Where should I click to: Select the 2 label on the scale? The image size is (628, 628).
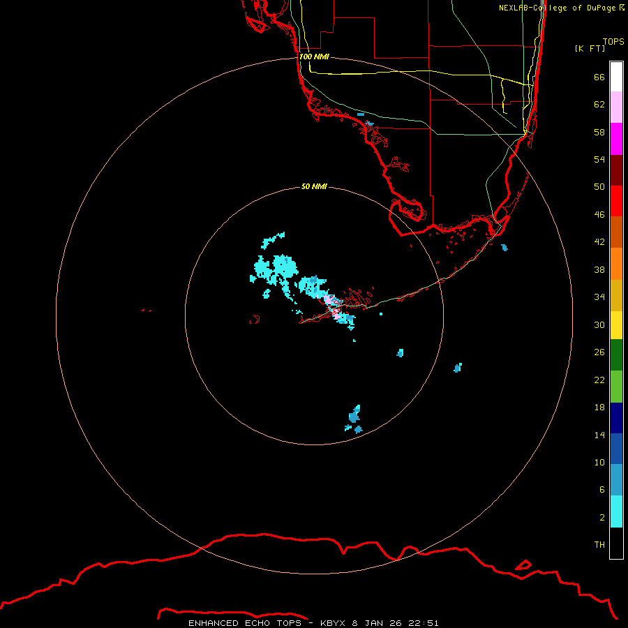click(x=602, y=518)
